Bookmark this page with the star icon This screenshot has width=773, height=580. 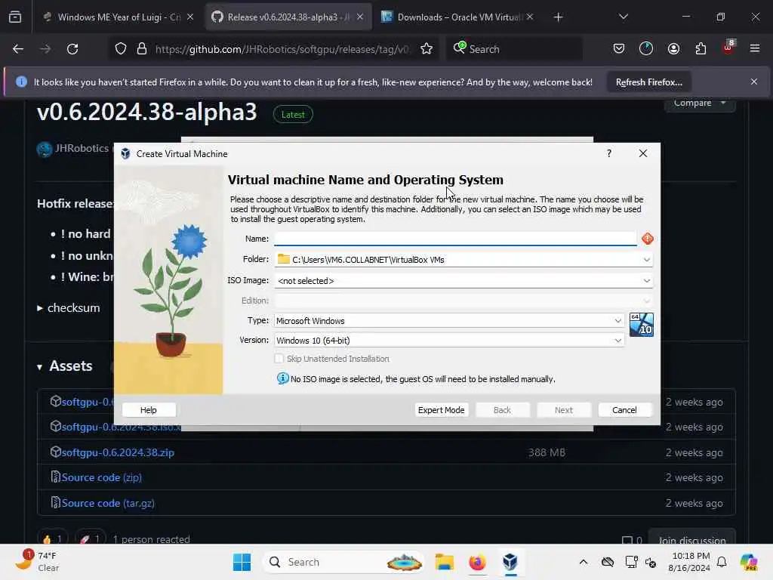pos(427,49)
